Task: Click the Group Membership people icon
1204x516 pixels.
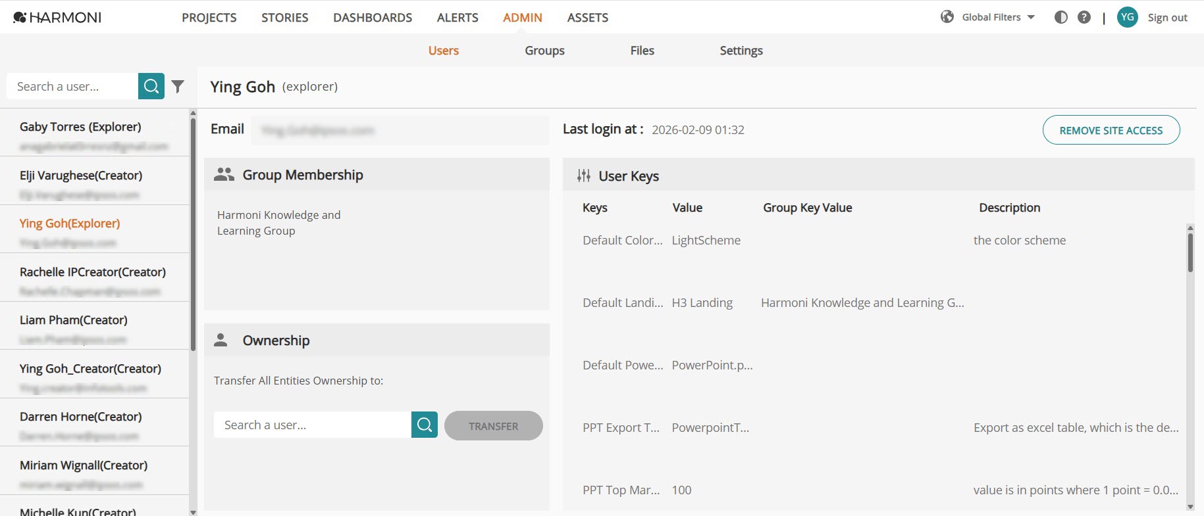Action: [224, 174]
